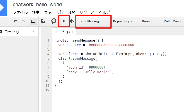The height and width of the screenshot is (112, 184).
Task: Open the Branch dropdown
Action: [149, 21]
